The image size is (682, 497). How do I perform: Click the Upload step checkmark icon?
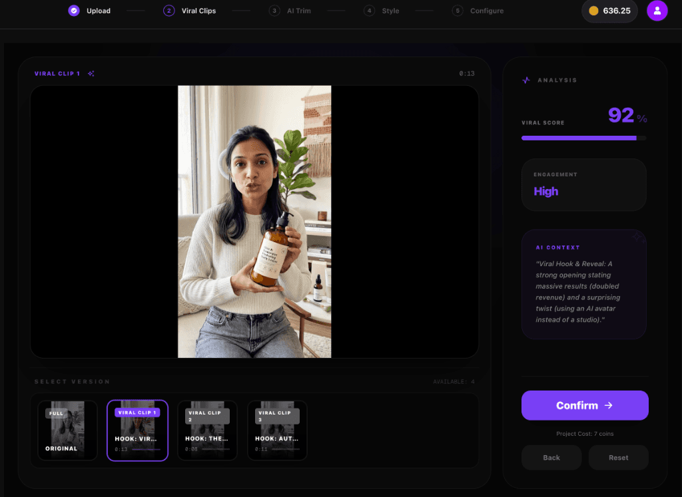pos(74,11)
